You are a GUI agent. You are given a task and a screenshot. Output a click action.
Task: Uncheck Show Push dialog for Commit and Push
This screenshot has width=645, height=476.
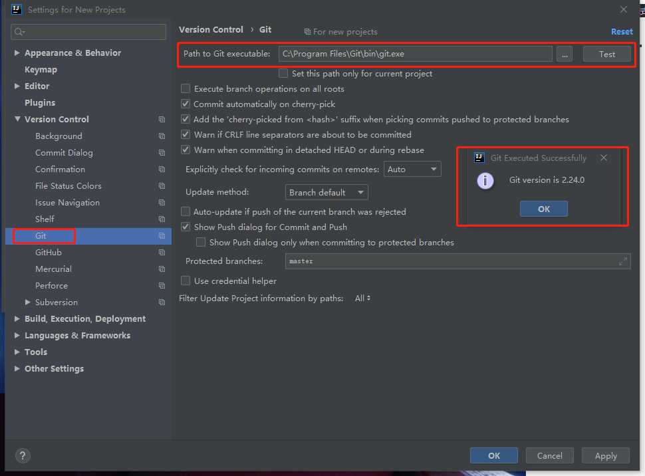[x=186, y=227]
